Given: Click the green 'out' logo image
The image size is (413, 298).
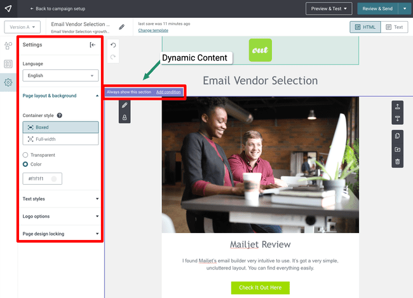Looking at the screenshot, I should point(261,50).
